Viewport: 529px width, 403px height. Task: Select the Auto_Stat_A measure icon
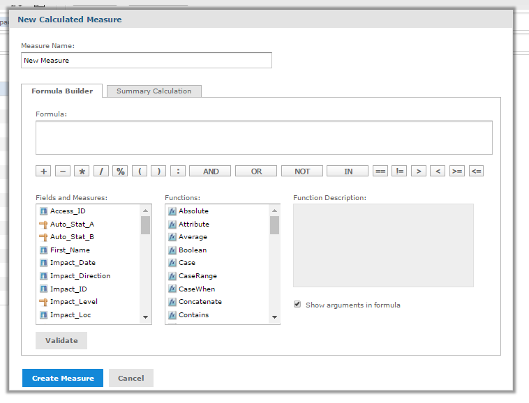coord(43,225)
